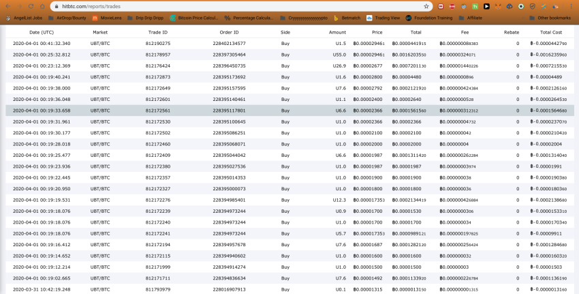The width and height of the screenshot is (579, 294).
Task: Click the Total column header
Action: (416, 32)
